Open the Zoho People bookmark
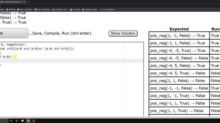Viewport: 220px width, 123px height. point(75,10)
